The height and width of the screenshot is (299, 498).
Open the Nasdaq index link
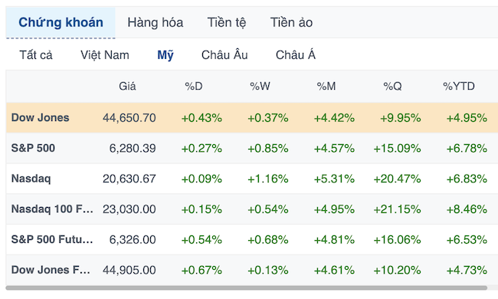click(x=31, y=179)
